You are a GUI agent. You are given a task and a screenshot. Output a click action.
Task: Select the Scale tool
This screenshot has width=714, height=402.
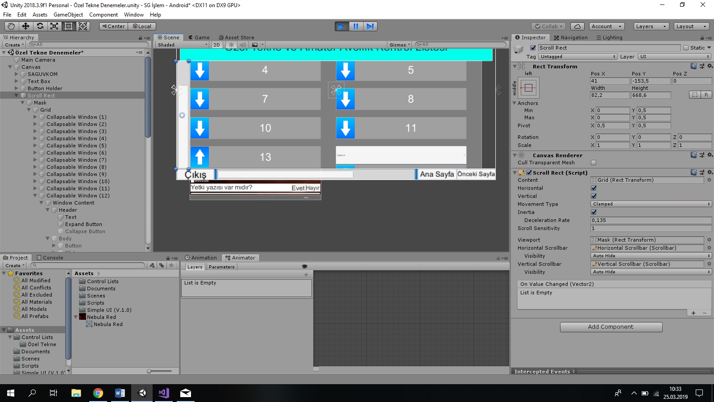pyautogui.click(x=54, y=26)
